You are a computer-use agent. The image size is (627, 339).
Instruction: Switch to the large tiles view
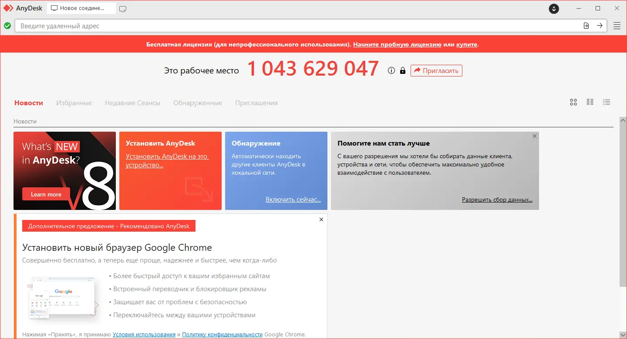pyautogui.click(x=573, y=102)
